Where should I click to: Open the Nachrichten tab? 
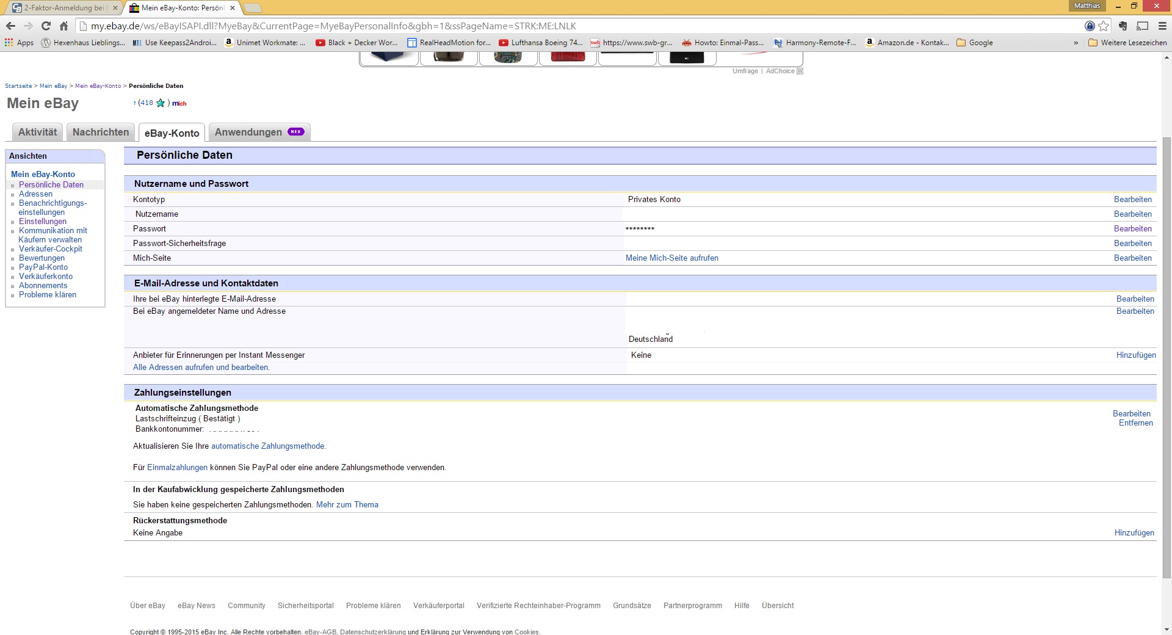(101, 132)
